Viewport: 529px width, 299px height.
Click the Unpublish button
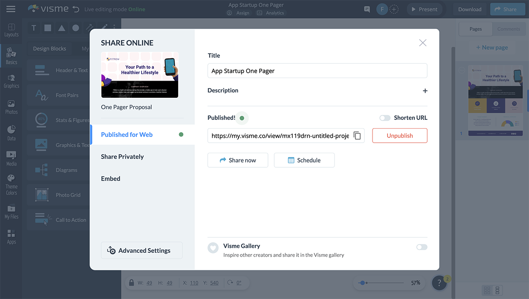(x=399, y=136)
